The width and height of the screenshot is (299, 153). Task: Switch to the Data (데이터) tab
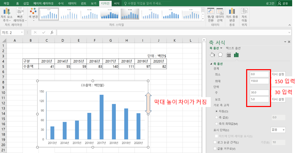72,3
